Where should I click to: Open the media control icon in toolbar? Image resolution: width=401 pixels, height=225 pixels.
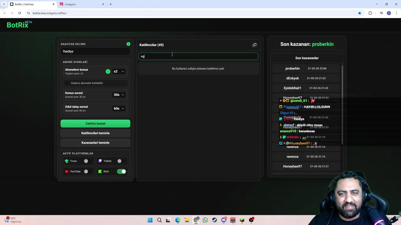point(381,13)
